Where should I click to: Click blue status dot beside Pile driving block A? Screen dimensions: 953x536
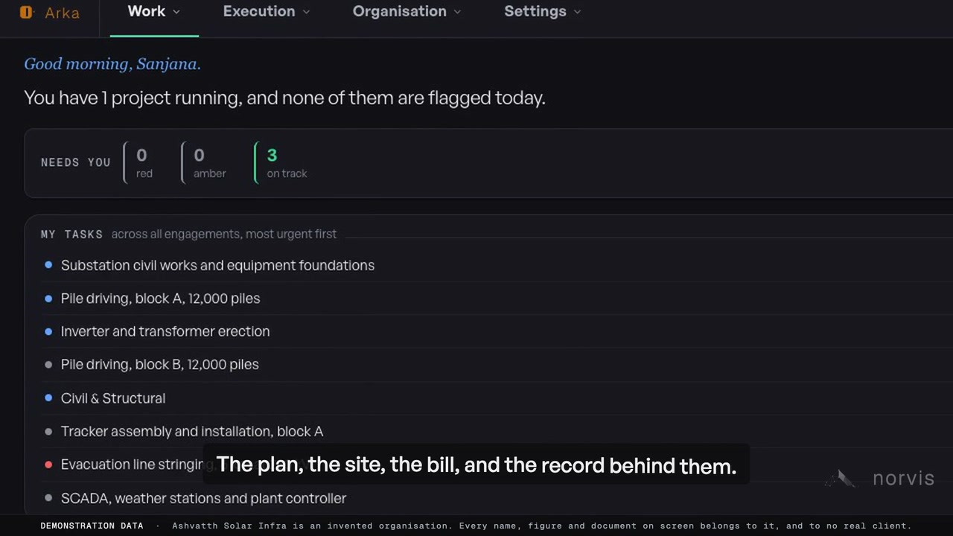(48, 299)
